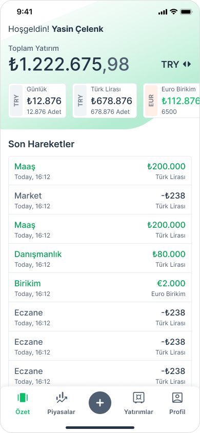
Task: Tap the Wi-Fi status icon
Action: click(x=173, y=12)
